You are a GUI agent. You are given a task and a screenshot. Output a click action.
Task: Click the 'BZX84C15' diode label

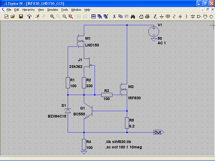point(57,116)
